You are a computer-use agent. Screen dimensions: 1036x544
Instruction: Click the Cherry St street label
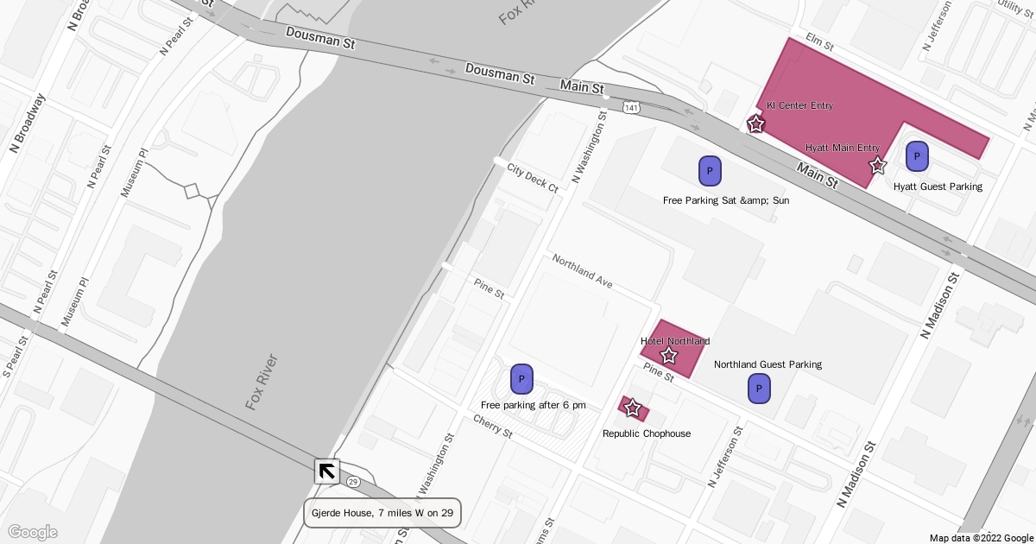click(x=493, y=427)
